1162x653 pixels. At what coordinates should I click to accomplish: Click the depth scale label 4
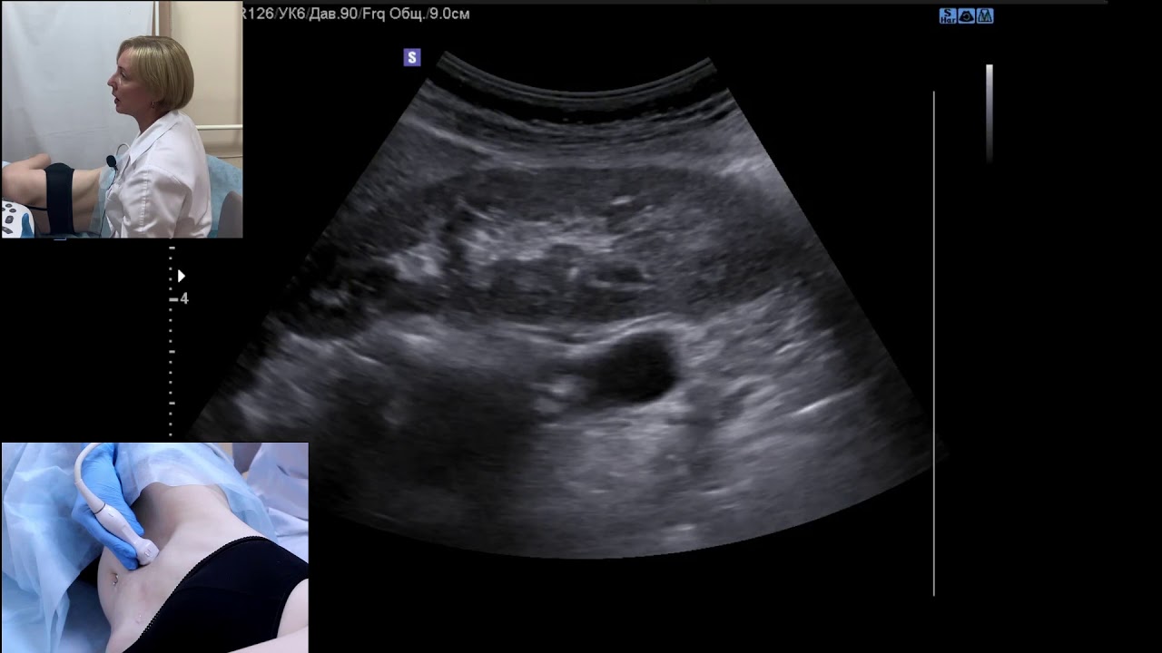[x=184, y=298]
